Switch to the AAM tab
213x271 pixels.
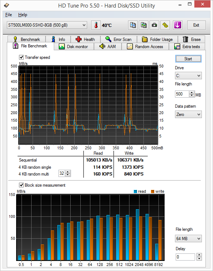click(x=108, y=47)
